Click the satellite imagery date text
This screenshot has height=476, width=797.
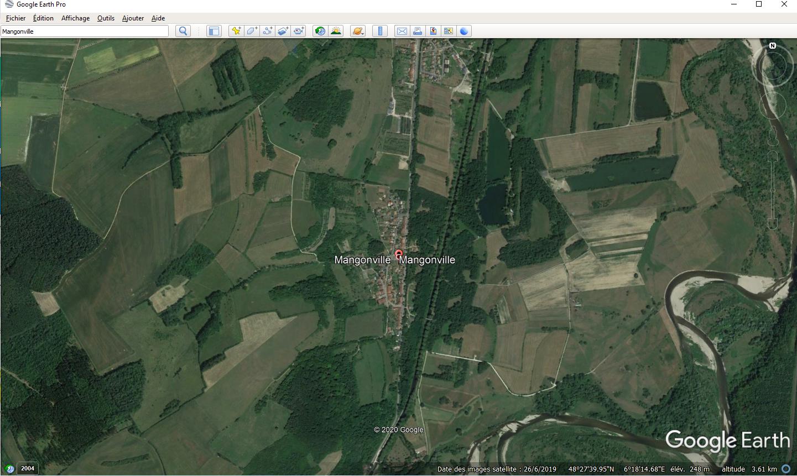coord(497,469)
